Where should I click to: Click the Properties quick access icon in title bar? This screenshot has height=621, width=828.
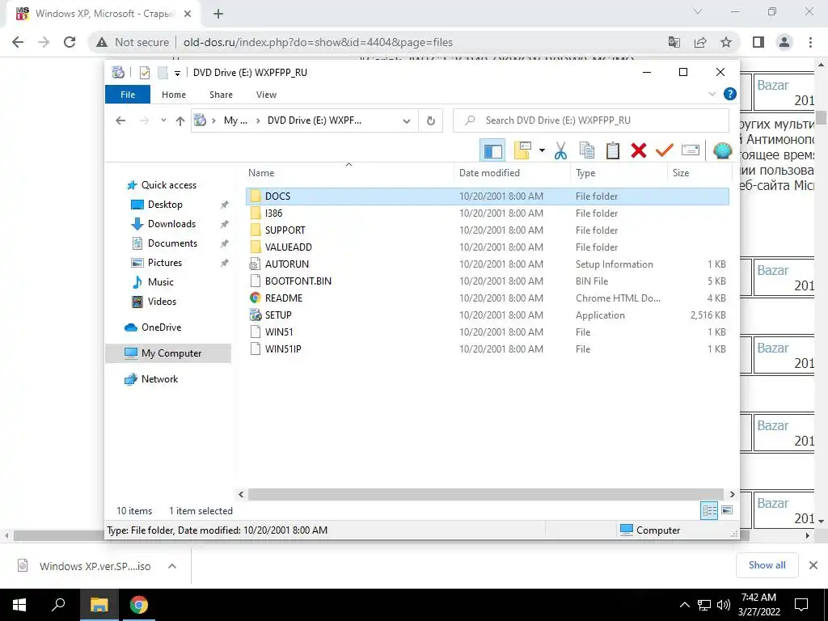click(144, 72)
